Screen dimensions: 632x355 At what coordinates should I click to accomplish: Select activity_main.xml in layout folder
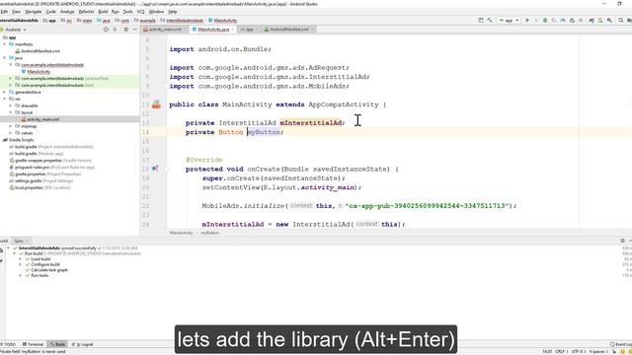pyautogui.click(x=43, y=119)
